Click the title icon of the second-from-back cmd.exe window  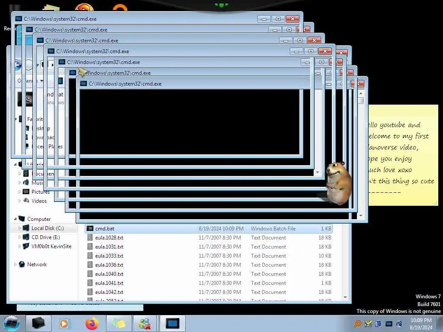29,29
